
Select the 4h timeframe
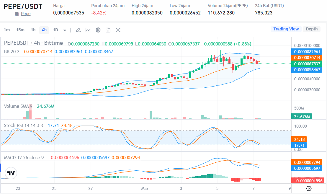pyautogui.click(x=44, y=30)
